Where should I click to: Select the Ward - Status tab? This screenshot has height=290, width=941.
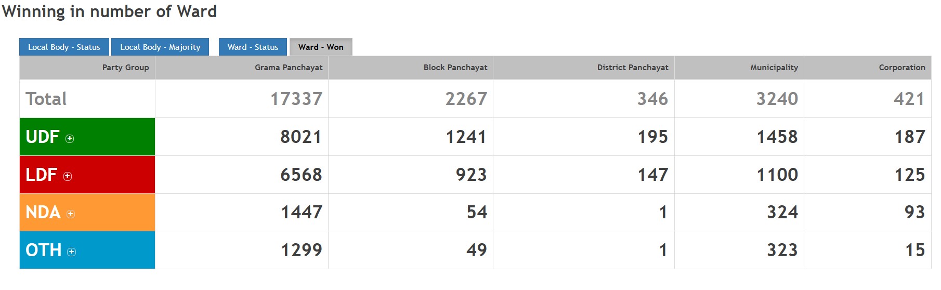[x=253, y=47]
